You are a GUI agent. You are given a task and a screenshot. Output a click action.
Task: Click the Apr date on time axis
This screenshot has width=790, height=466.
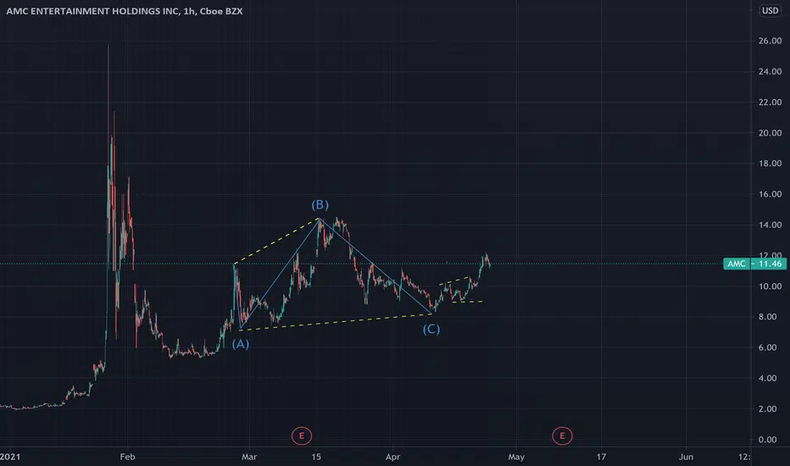pyautogui.click(x=392, y=457)
